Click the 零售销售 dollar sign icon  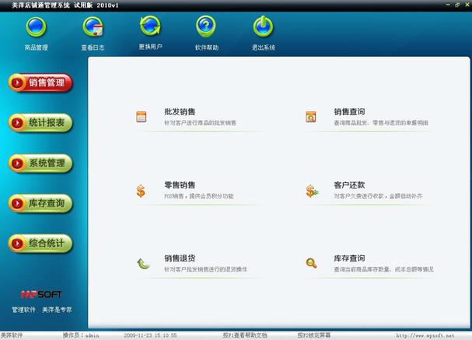tap(141, 191)
